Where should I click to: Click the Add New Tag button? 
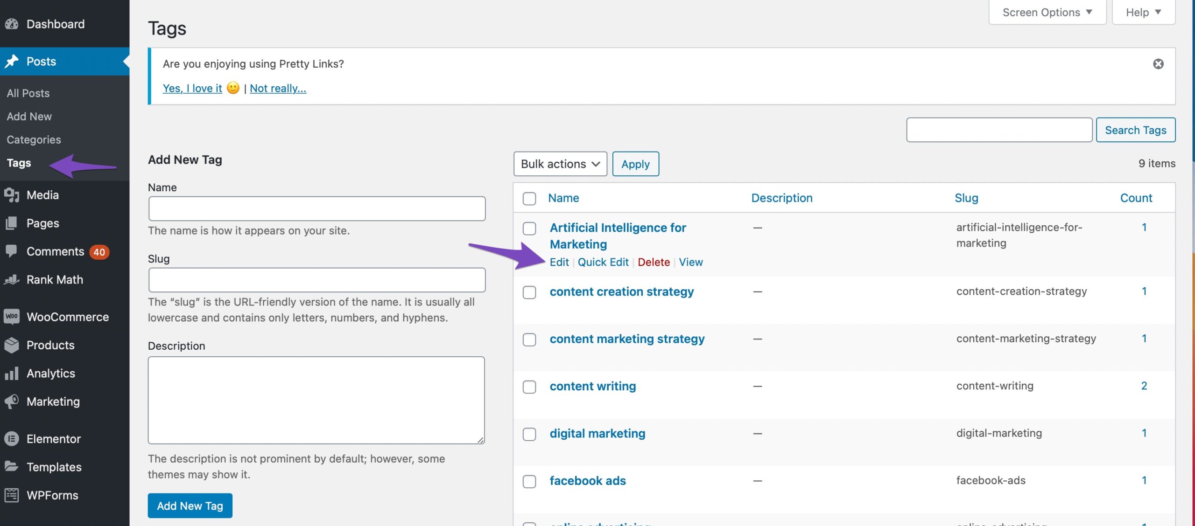click(190, 505)
